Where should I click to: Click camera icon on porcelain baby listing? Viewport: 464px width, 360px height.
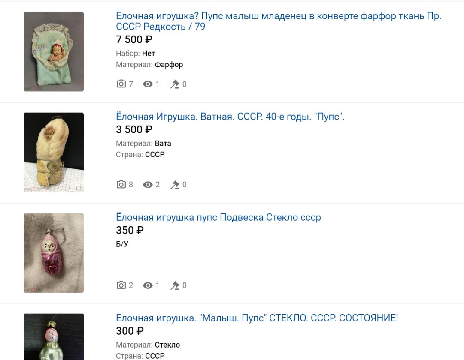coord(121,84)
